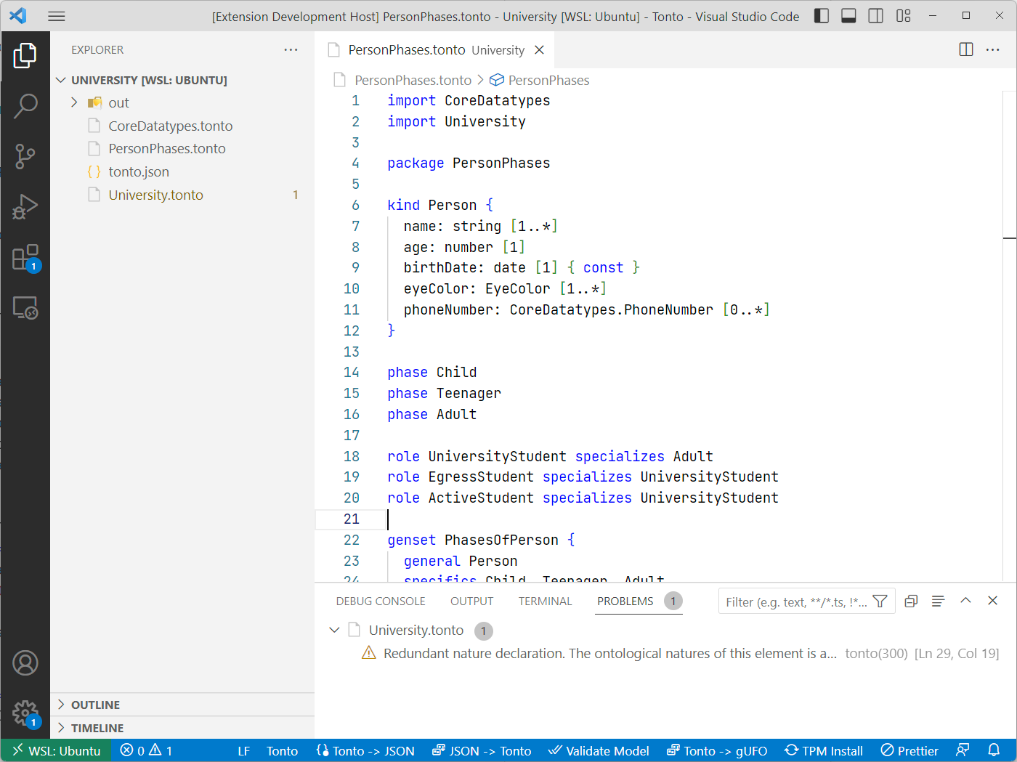Viewport: 1017px width, 762px height.
Task: Open the Customize Layout icon
Action: tap(904, 16)
